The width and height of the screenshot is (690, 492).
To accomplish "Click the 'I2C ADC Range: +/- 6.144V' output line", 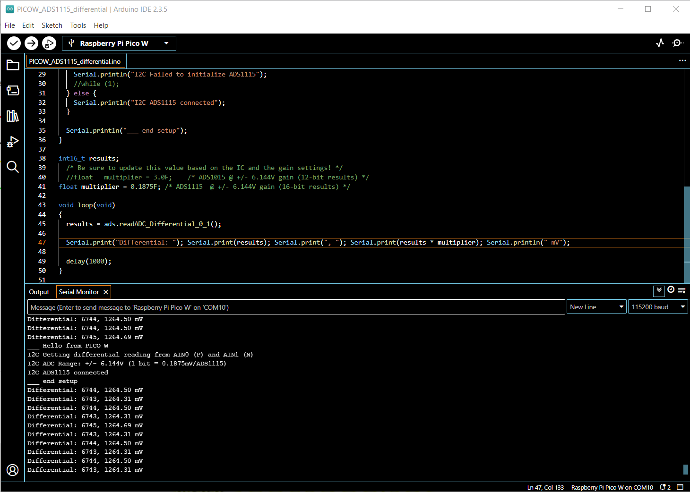I will (x=127, y=364).
